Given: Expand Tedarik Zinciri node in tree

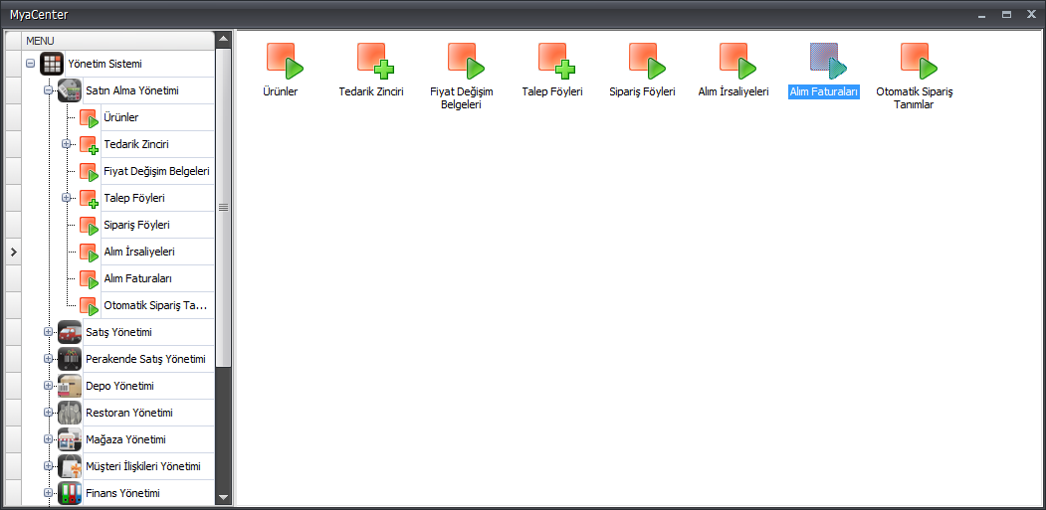Looking at the screenshot, I should (x=67, y=144).
